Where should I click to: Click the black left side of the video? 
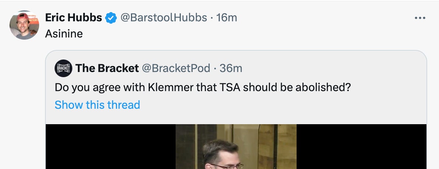tap(111, 147)
